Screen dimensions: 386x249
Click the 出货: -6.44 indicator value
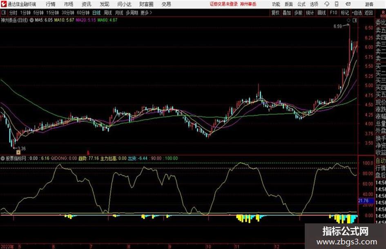137,158
